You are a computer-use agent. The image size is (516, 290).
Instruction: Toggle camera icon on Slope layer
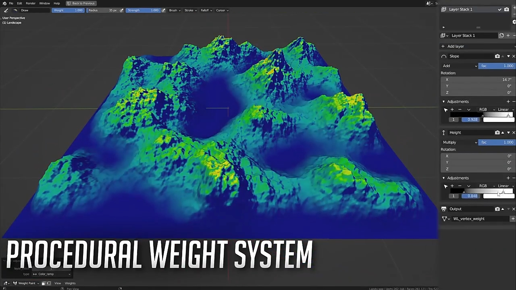[497, 56]
